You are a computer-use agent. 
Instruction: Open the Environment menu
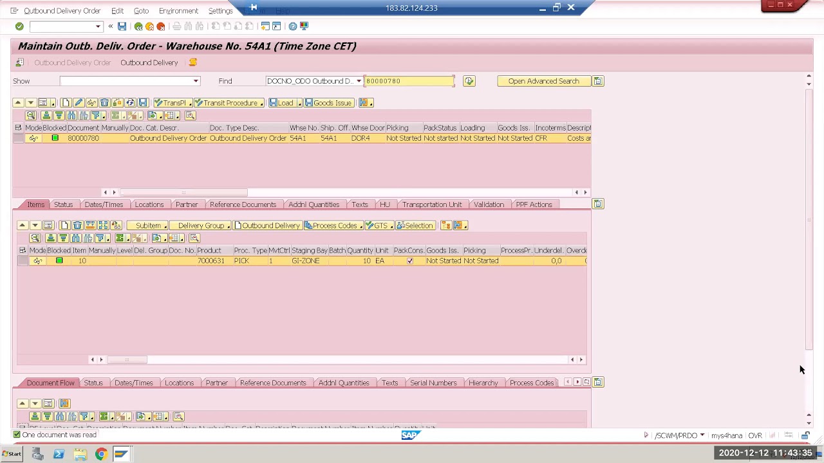point(178,11)
